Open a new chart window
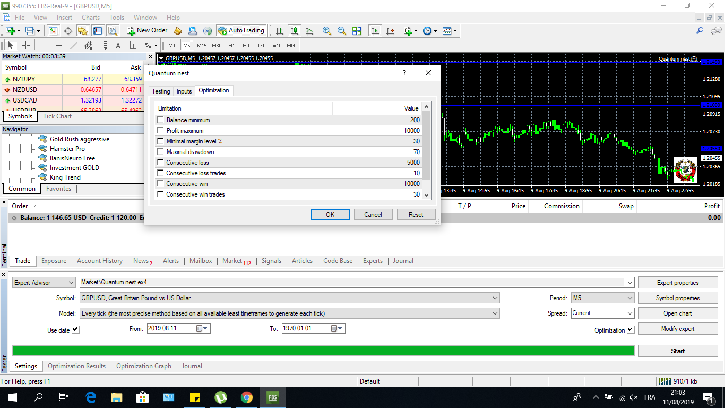 pyautogui.click(x=10, y=31)
